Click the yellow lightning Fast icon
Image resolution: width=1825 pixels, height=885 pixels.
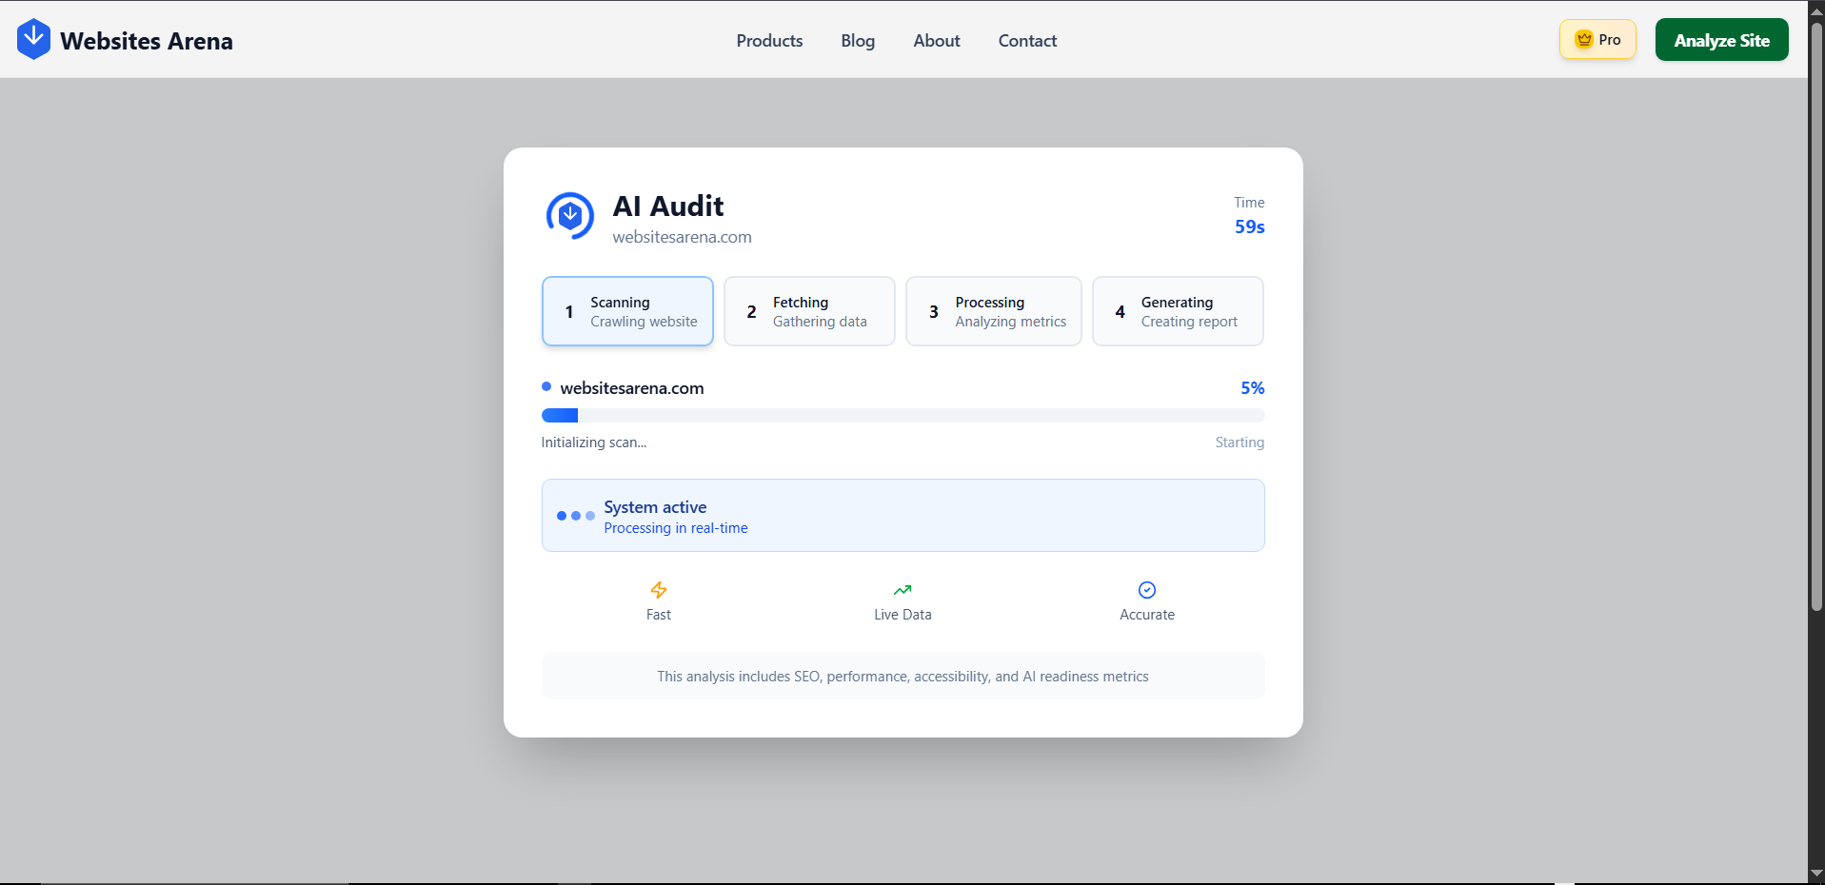(658, 590)
